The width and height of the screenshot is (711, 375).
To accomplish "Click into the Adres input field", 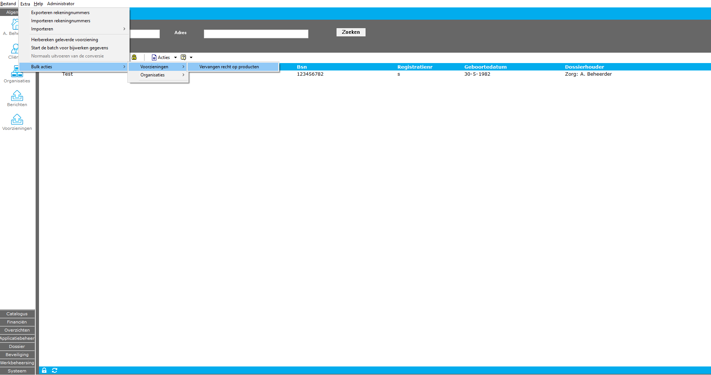I will point(256,34).
